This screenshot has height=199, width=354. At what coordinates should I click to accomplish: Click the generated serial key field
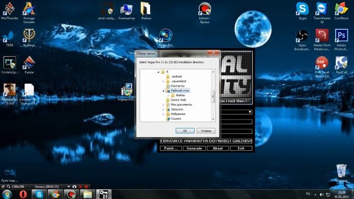pyautogui.click(x=206, y=141)
